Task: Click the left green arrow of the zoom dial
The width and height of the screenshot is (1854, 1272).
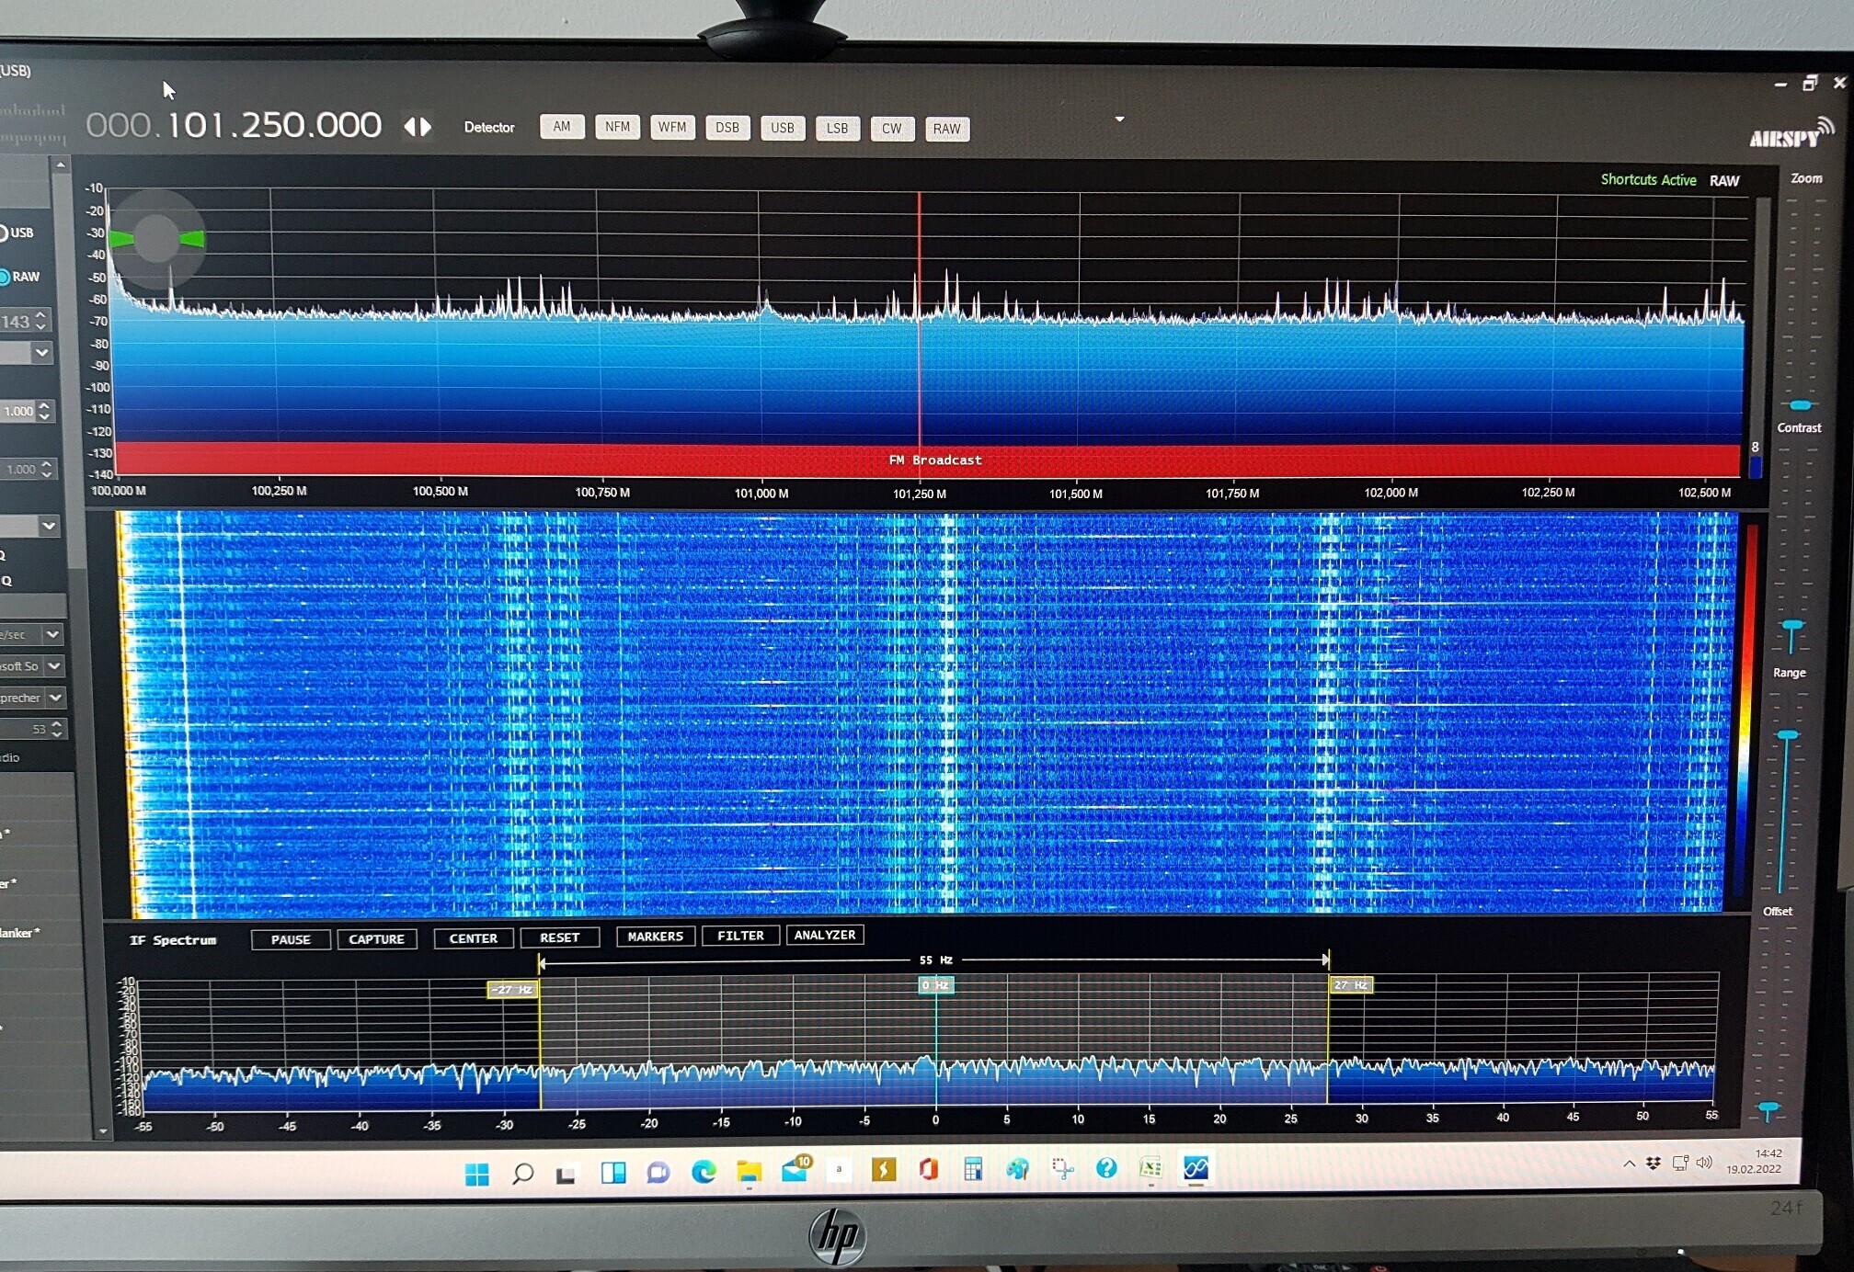Action: tap(120, 239)
